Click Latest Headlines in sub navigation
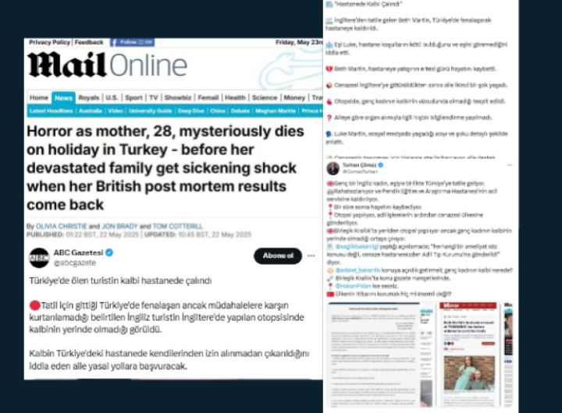The image size is (562, 413). [x=52, y=111]
